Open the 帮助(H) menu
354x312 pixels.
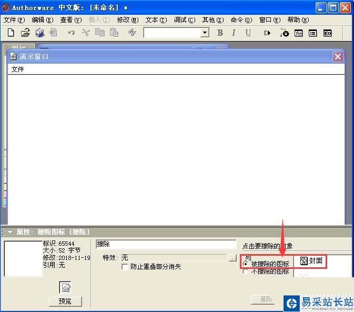click(298, 20)
